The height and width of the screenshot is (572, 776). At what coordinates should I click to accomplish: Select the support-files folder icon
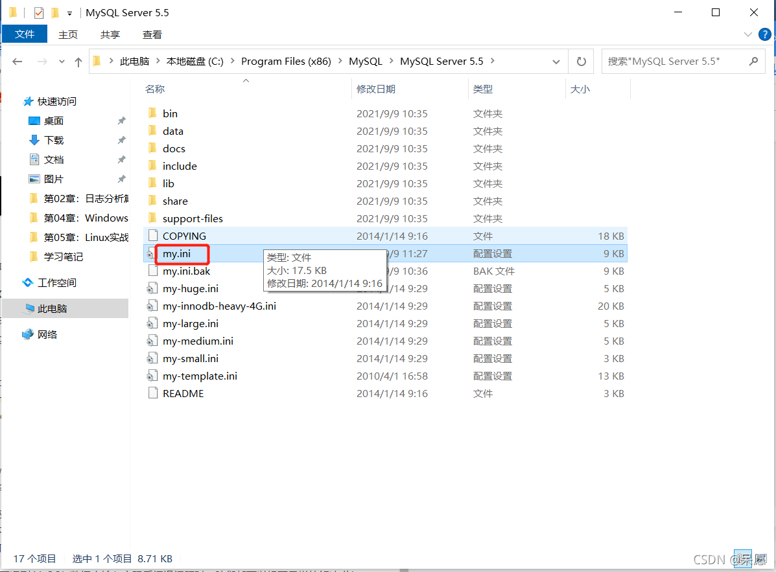point(153,218)
